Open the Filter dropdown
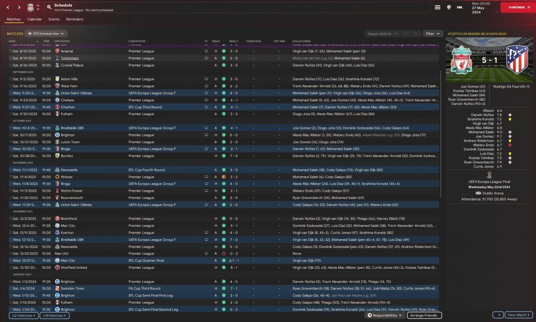 [x=433, y=33]
